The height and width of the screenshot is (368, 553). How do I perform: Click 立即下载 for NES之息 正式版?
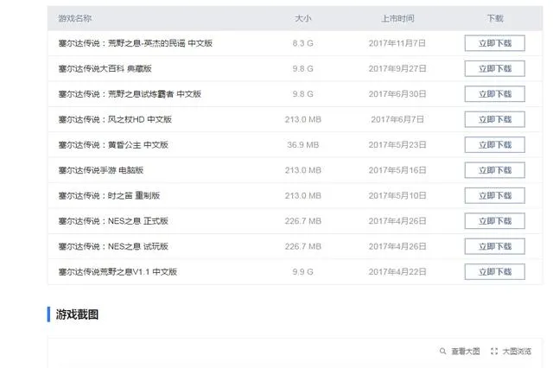point(494,220)
